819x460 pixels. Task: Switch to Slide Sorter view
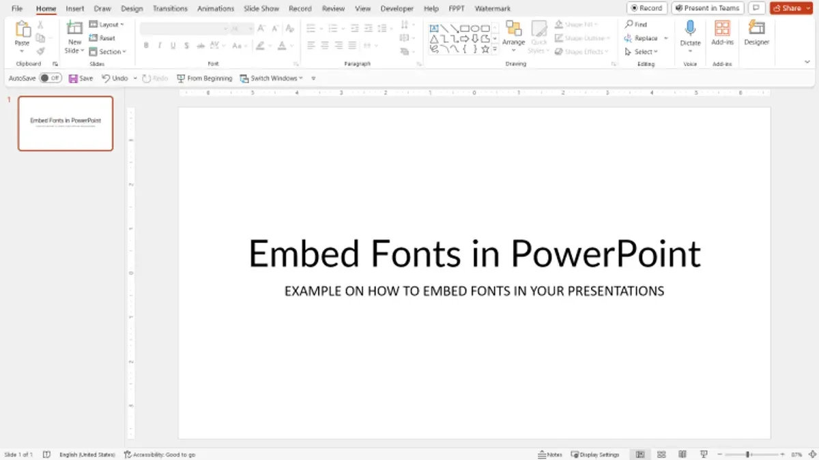click(661, 455)
